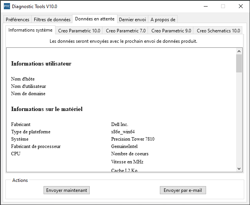Click the 'Informations utilisateur' heading
250x205 pixels.
click(41, 64)
